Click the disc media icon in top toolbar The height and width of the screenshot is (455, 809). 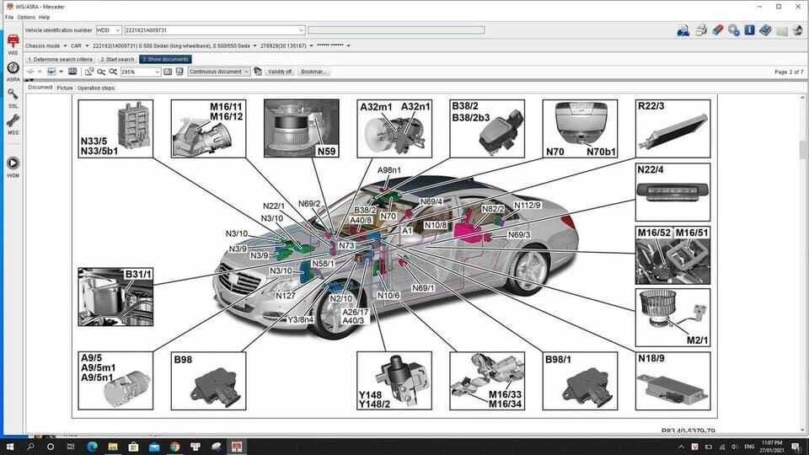[x=734, y=30]
